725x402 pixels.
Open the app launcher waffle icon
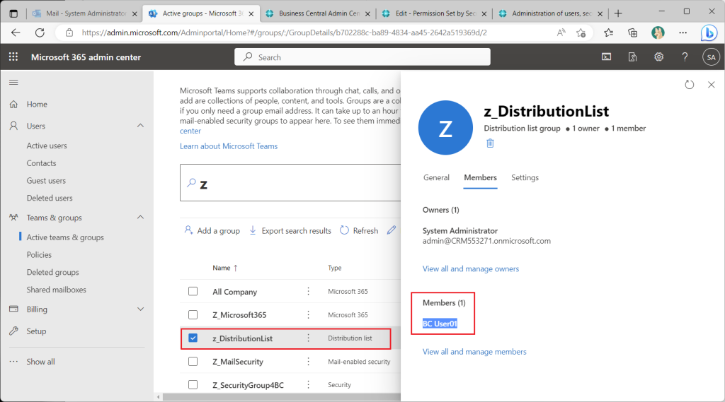tap(13, 57)
